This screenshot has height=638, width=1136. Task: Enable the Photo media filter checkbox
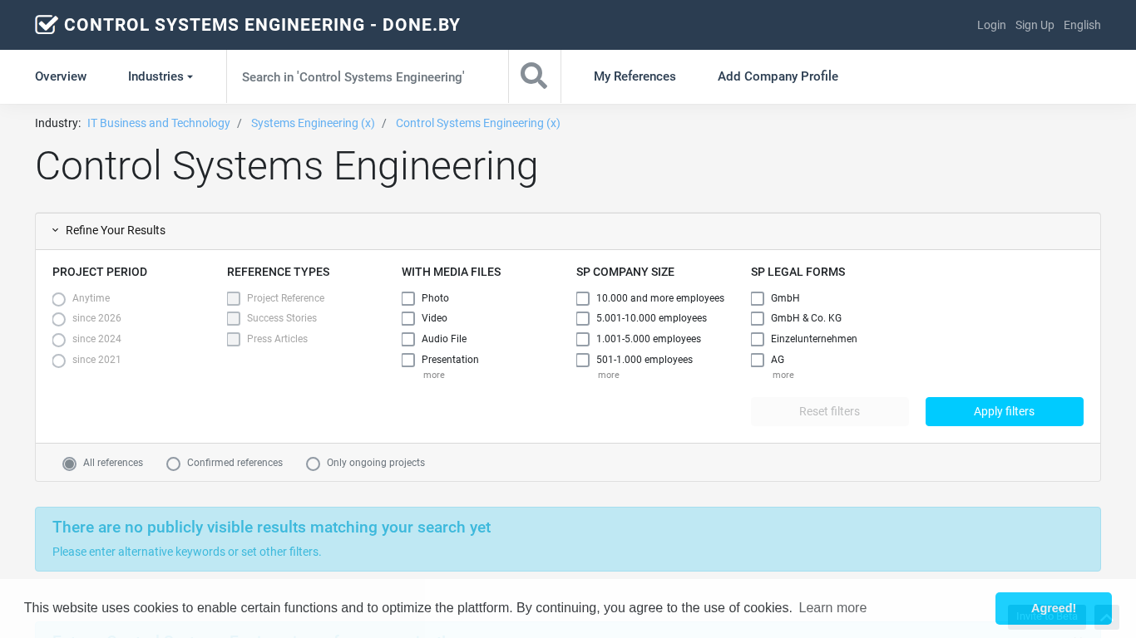coord(408,298)
